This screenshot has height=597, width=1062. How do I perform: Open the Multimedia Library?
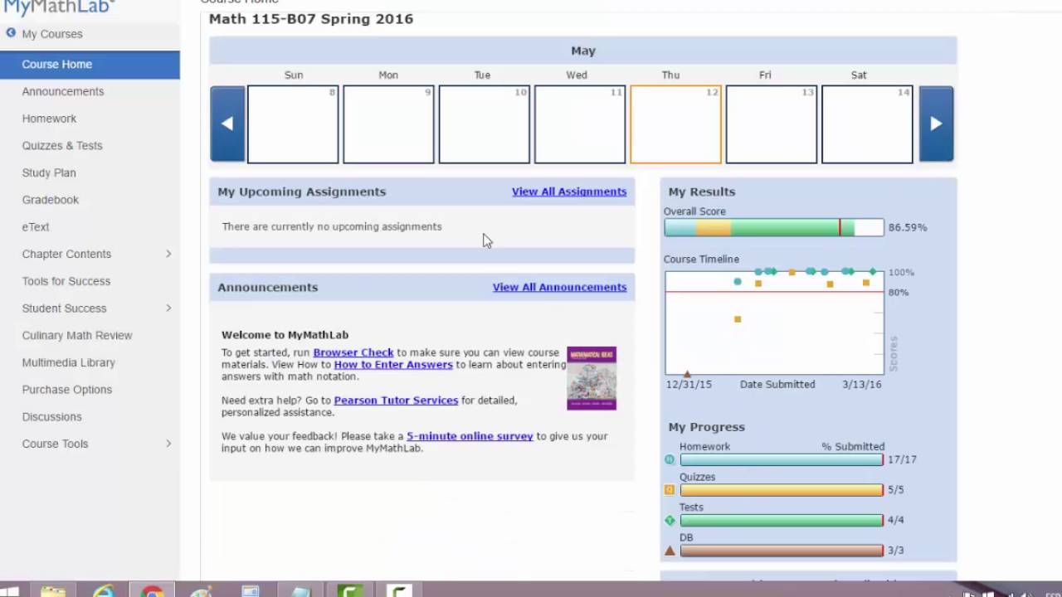coord(69,362)
